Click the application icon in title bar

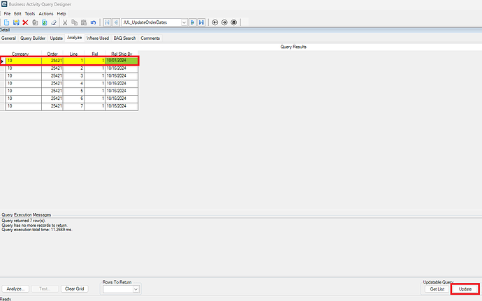[x=4, y=4]
